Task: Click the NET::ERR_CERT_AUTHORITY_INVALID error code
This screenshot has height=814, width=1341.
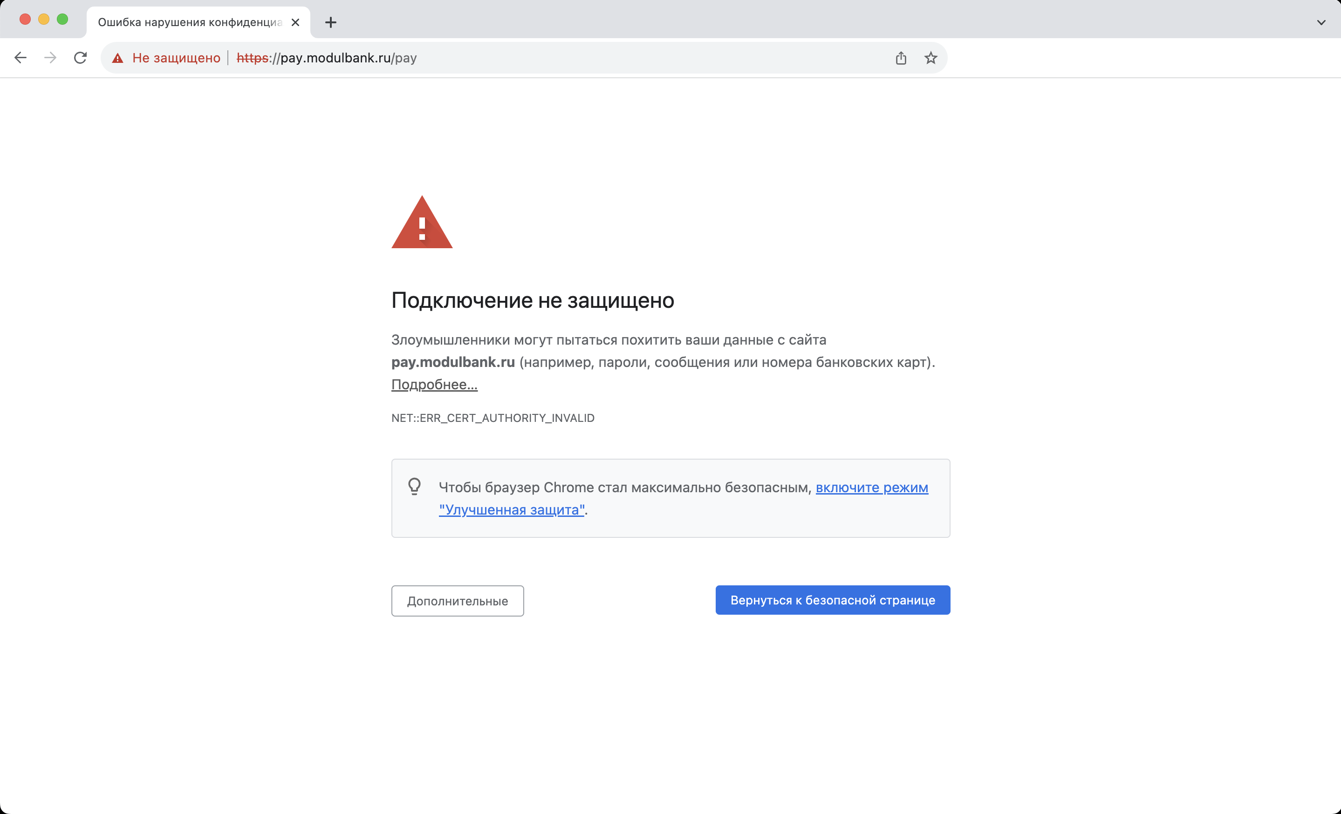Action: (x=493, y=418)
